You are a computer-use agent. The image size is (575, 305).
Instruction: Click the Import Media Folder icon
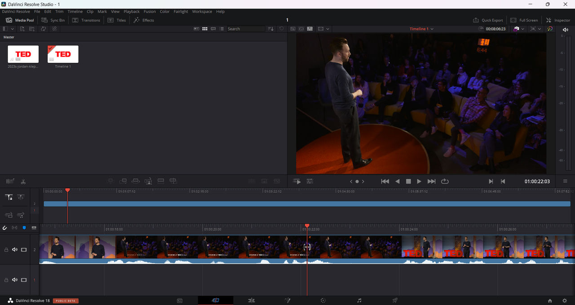click(32, 29)
